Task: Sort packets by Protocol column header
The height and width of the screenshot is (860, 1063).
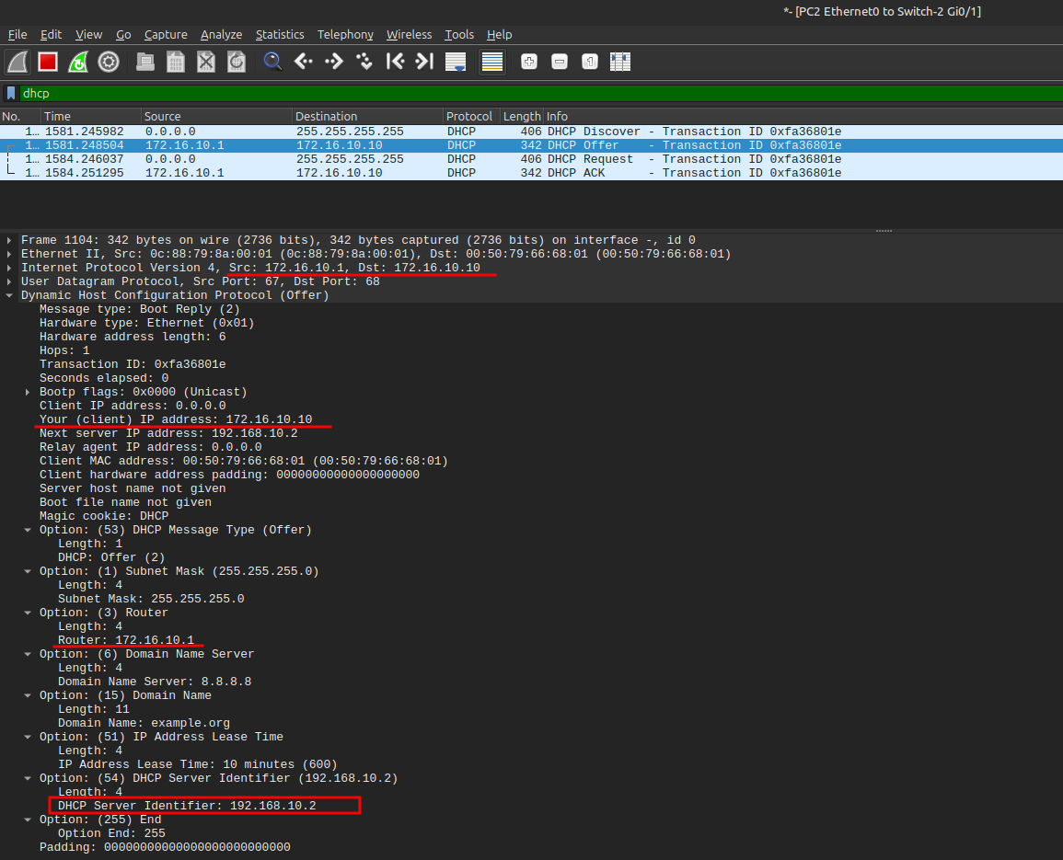Action: (x=469, y=117)
